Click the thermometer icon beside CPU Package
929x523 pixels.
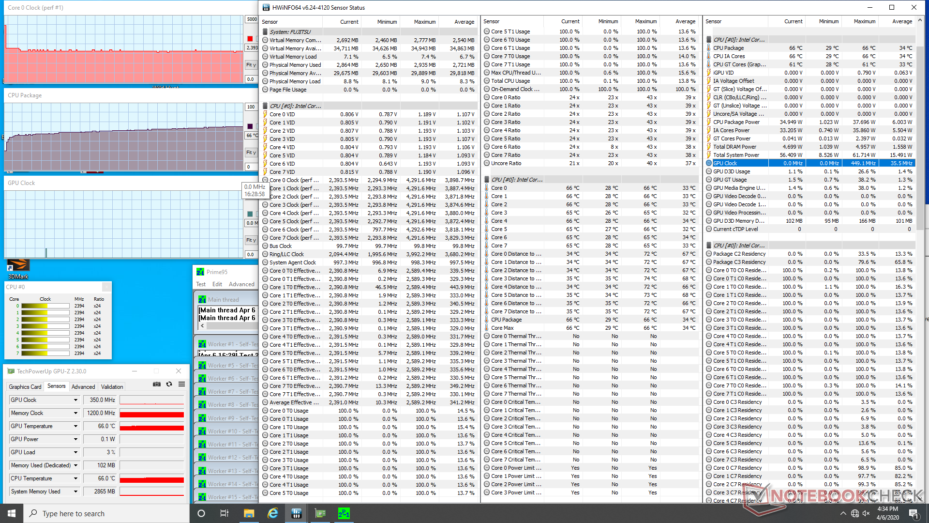pos(709,48)
